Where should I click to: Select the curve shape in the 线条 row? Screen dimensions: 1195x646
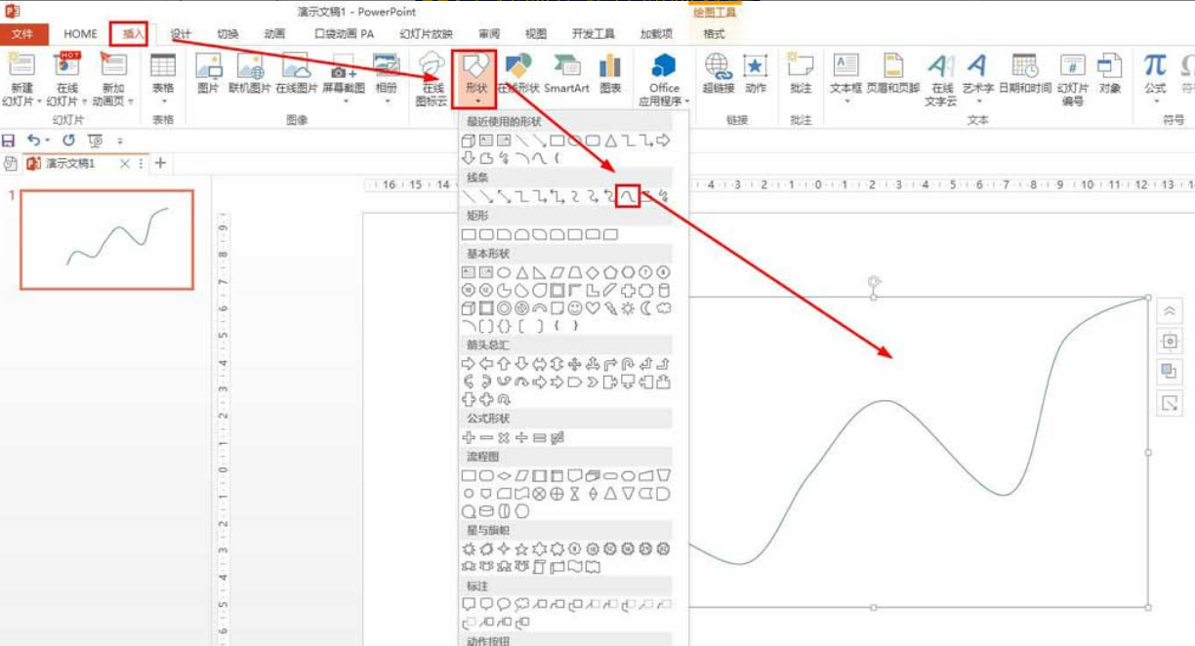[630, 196]
